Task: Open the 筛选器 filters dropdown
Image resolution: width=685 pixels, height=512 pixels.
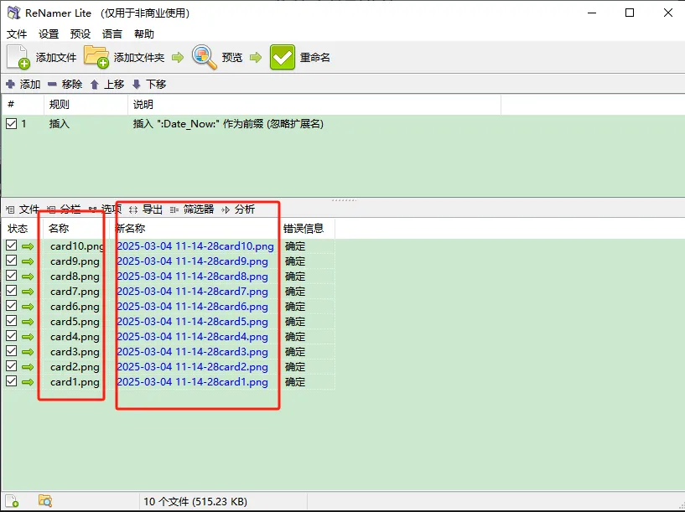Action: tap(192, 209)
